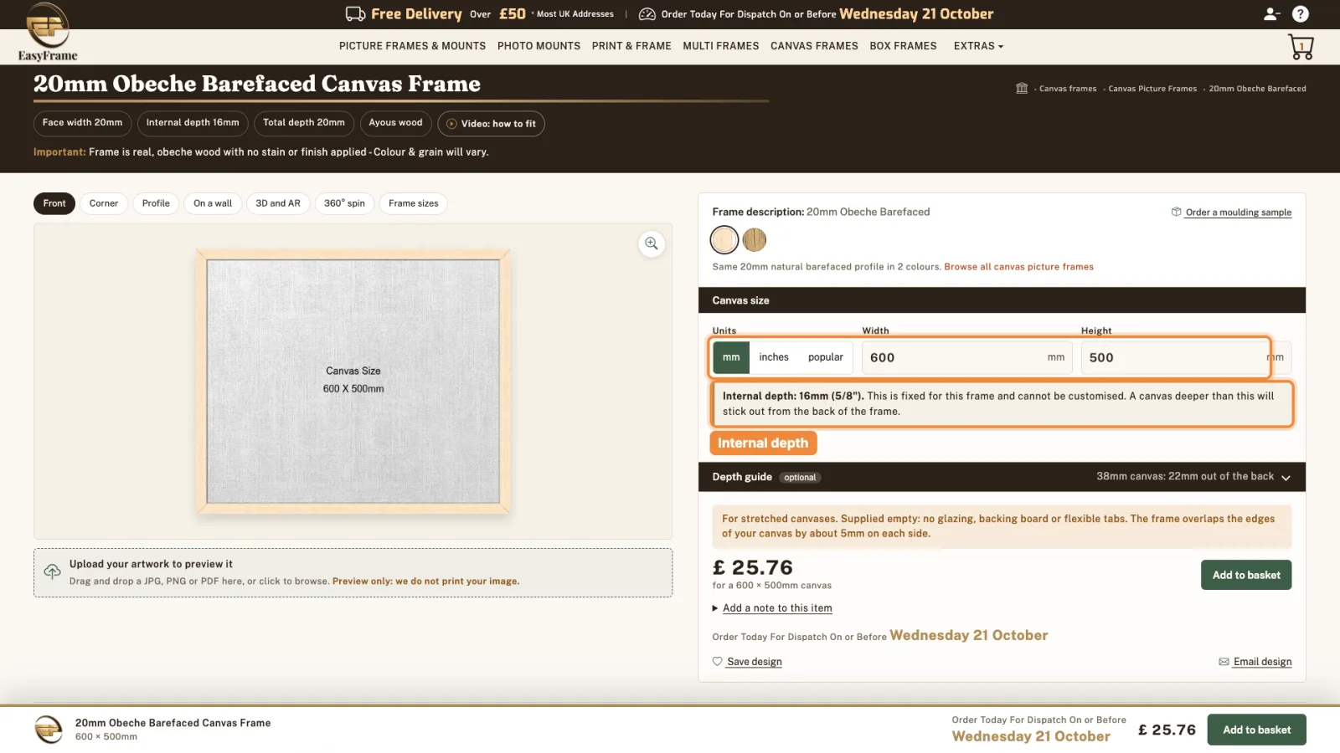Click the home icon in breadcrumb
Image resolution: width=1340 pixels, height=753 pixels.
click(1022, 88)
